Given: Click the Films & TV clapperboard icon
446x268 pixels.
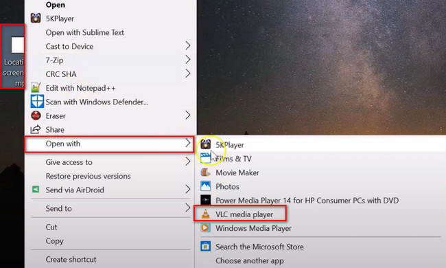Looking at the screenshot, I should pyautogui.click(x=205, y=158).
